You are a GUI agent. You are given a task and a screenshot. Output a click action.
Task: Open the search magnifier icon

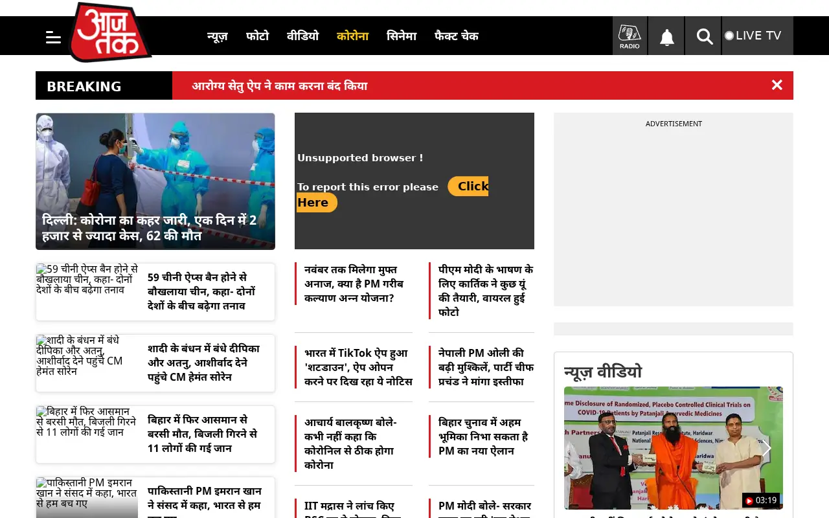[704, 37]
